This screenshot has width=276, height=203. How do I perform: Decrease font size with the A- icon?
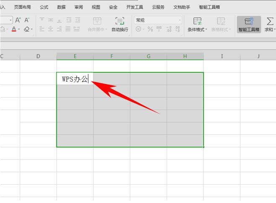pyautogui.click(x=27, y=20)
